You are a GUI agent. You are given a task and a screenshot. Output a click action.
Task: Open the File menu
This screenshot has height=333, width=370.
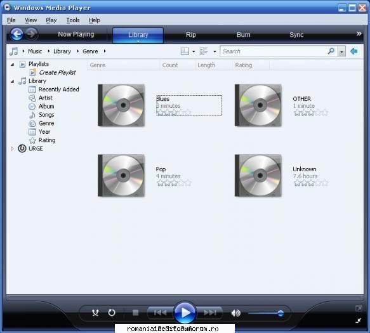pos(11,20)
